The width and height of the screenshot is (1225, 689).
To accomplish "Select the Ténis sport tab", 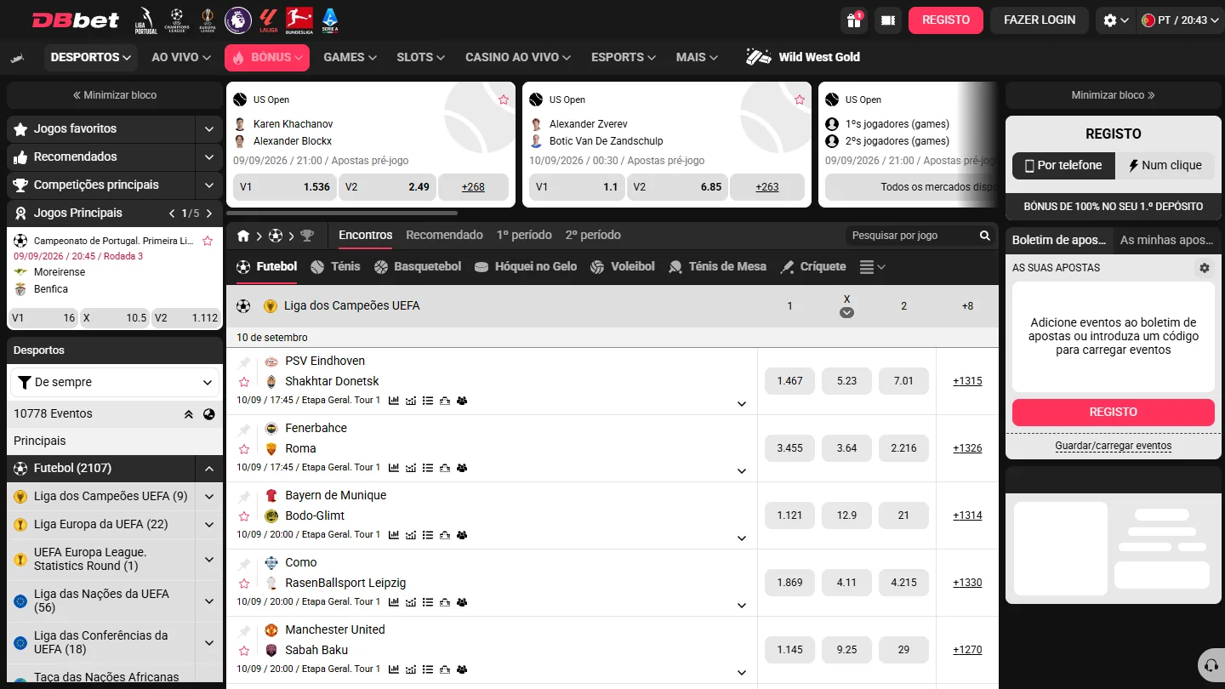I will 335,266.
